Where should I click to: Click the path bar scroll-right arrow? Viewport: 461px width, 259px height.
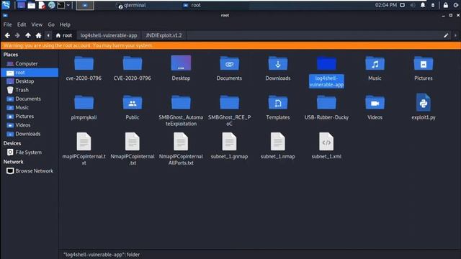point(455,35)
